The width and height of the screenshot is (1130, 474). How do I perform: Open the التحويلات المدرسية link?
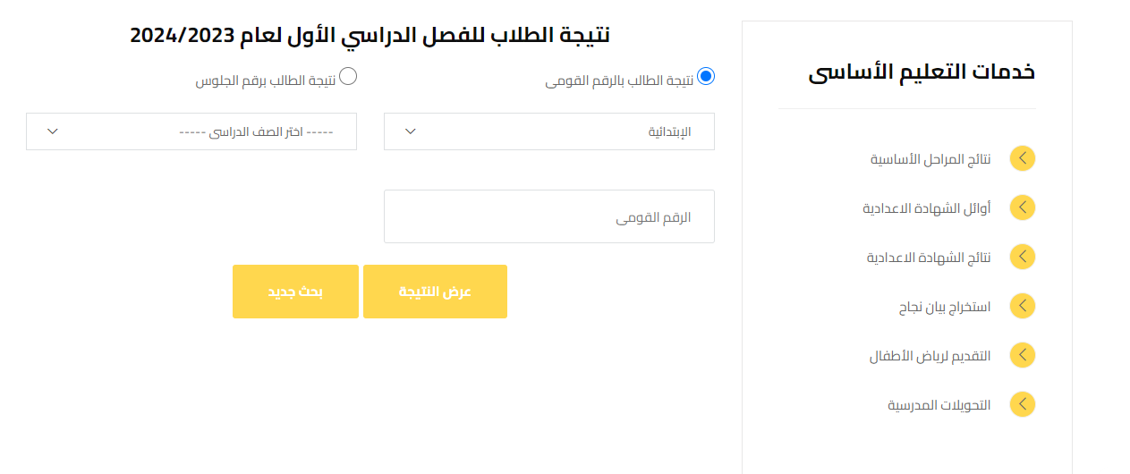click(x=939, y=405)
